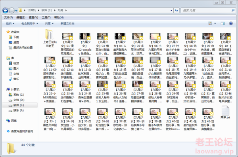238x157 pixels.
Task: Open the 组织 dropdown menu
Action: [10, 23]
